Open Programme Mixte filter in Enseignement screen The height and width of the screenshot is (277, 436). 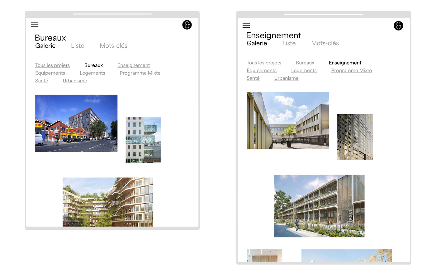tap(352, 71)
